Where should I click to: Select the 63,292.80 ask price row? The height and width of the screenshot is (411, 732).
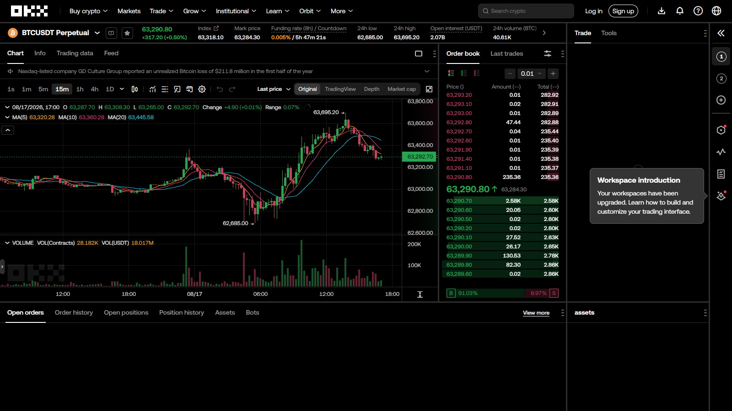coord(502,122)
